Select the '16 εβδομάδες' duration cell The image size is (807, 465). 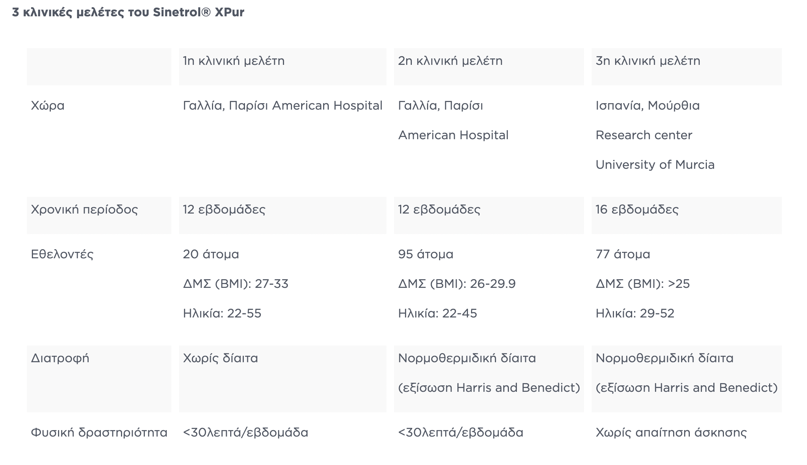[637, 210]
